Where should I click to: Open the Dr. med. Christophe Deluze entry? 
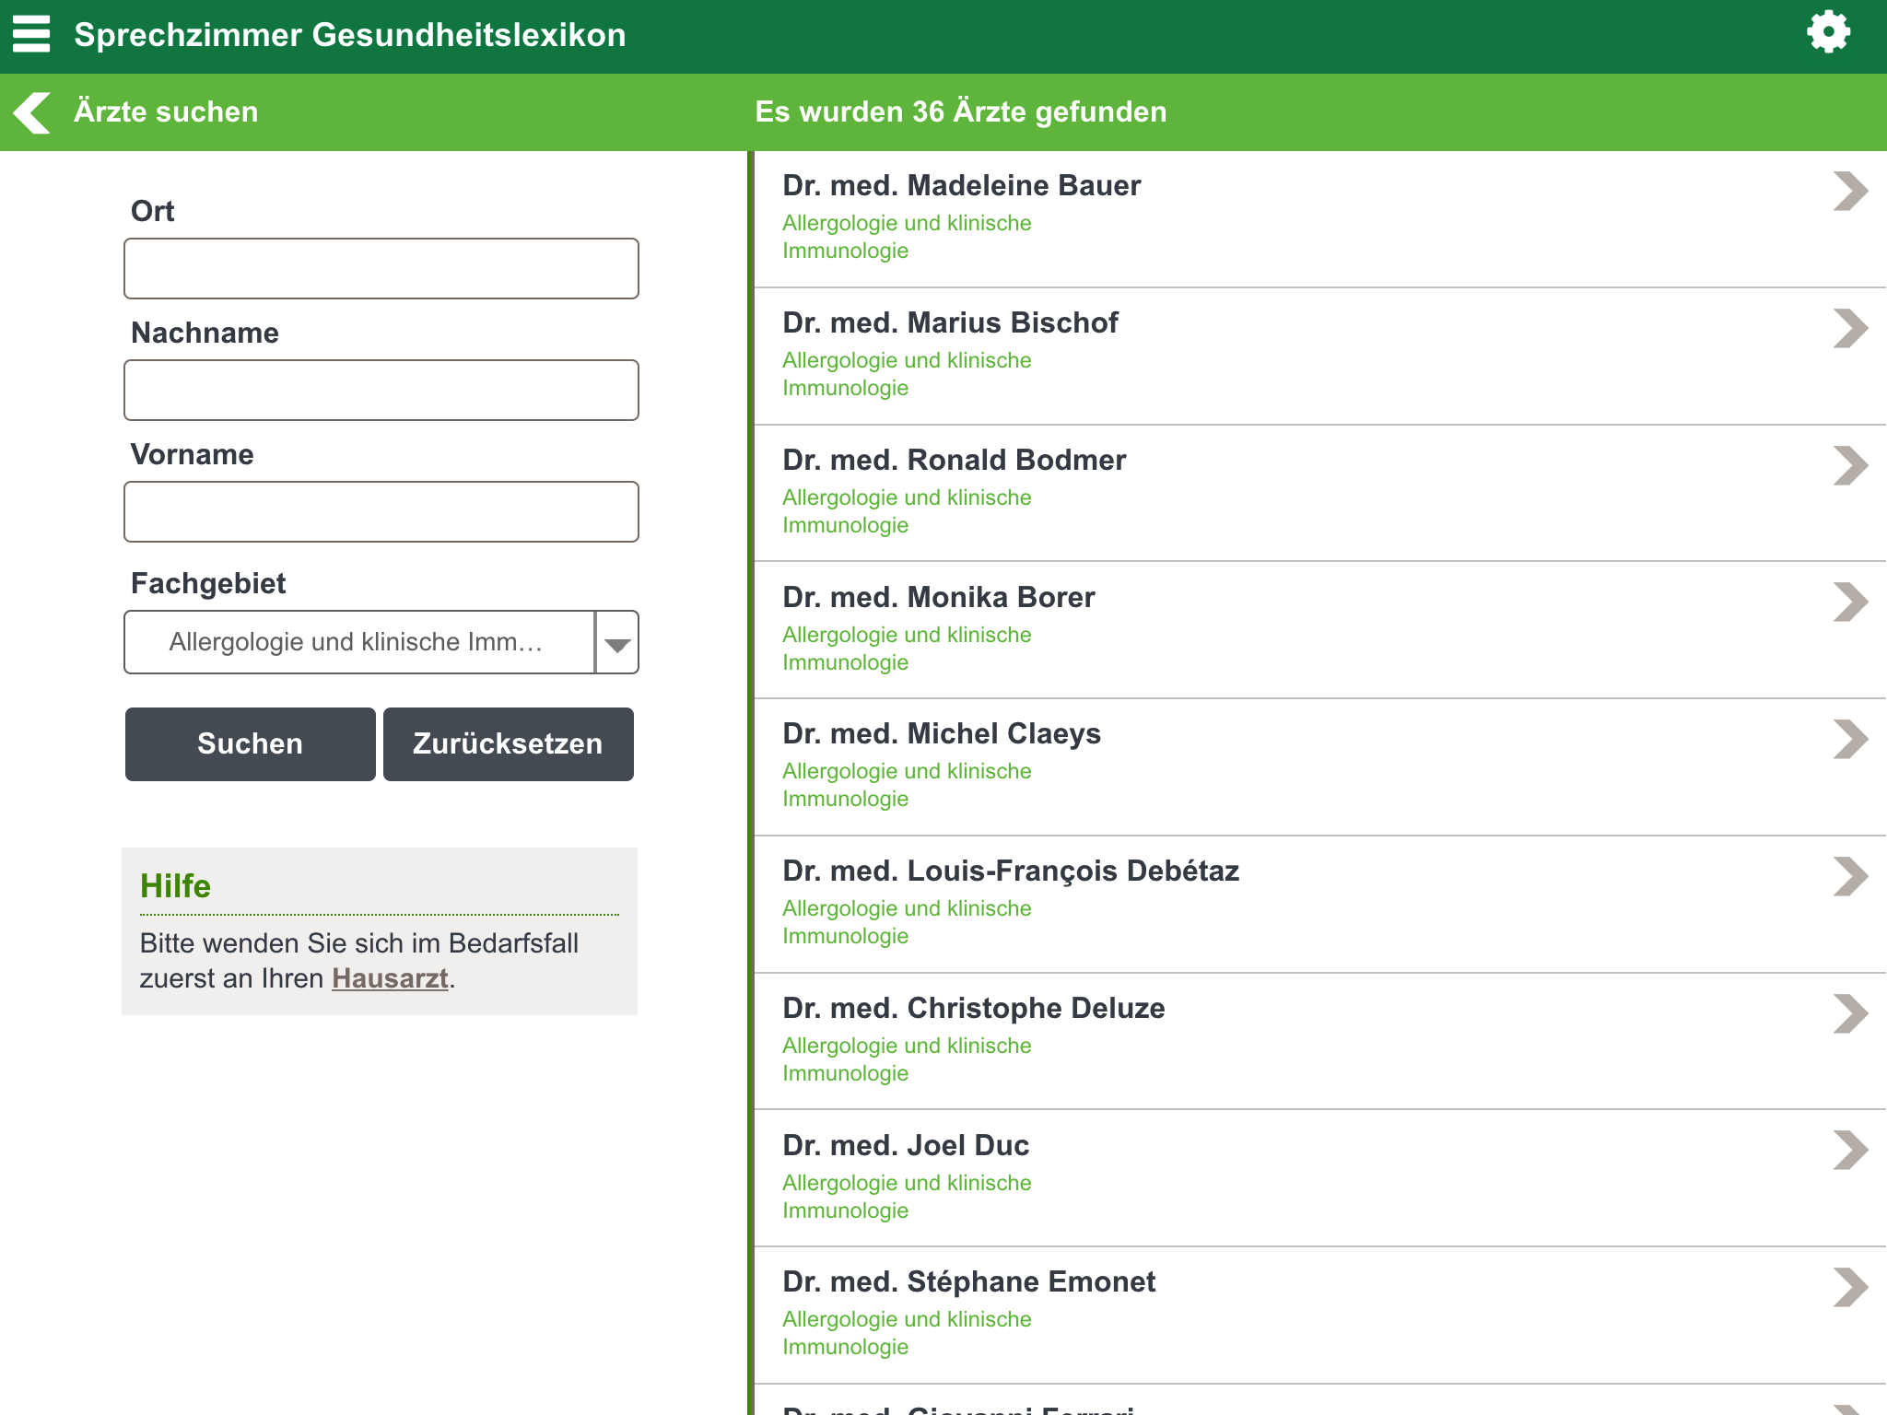[973, 1009]
